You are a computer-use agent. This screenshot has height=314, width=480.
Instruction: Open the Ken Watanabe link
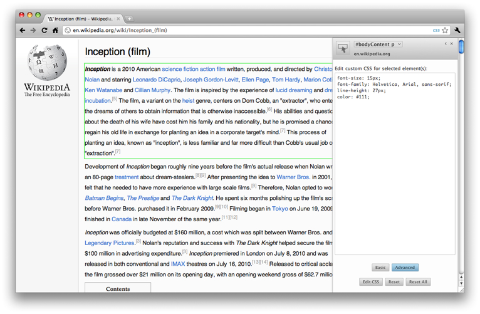(x=103, y=90)
